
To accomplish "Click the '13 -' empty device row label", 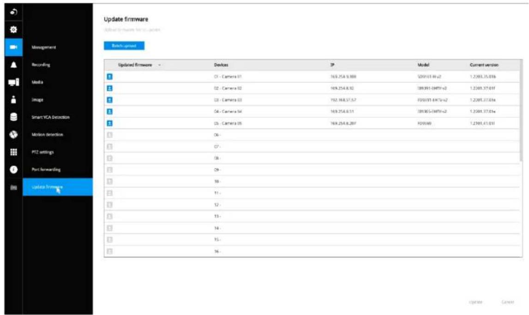I will click(217, 217).
